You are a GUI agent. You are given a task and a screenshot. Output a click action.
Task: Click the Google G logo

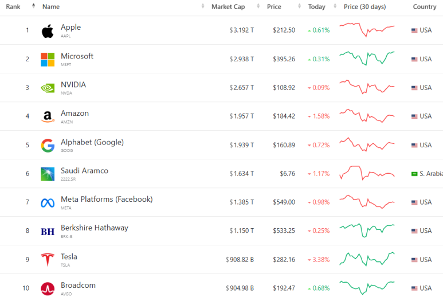pyautogui.click(x=48, y=145)
